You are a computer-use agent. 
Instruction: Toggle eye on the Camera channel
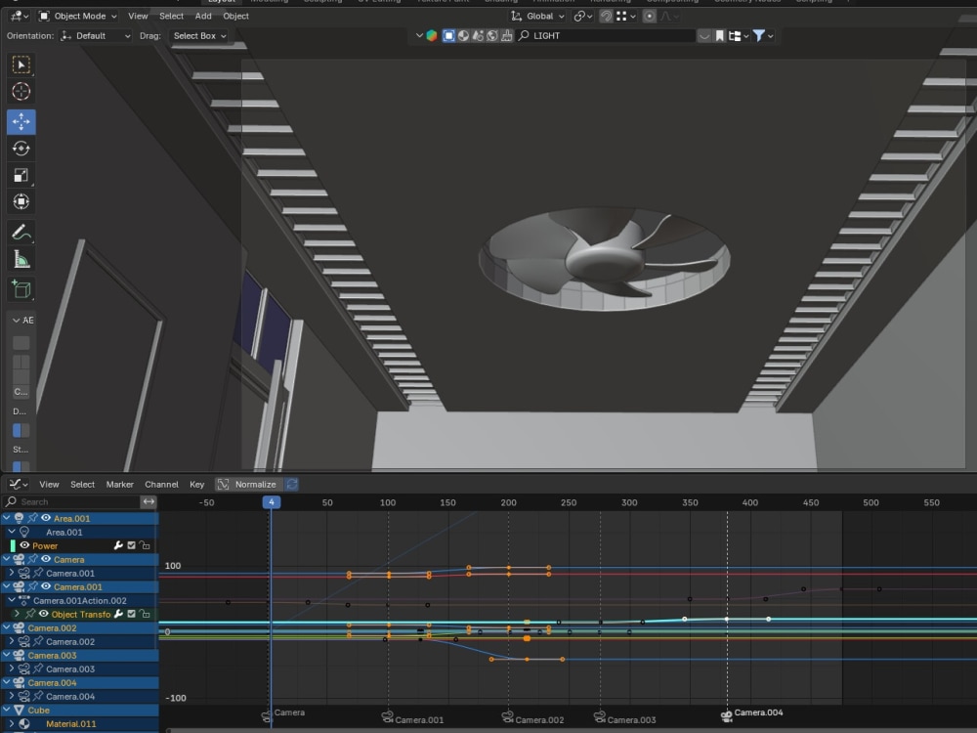point(46,559)
